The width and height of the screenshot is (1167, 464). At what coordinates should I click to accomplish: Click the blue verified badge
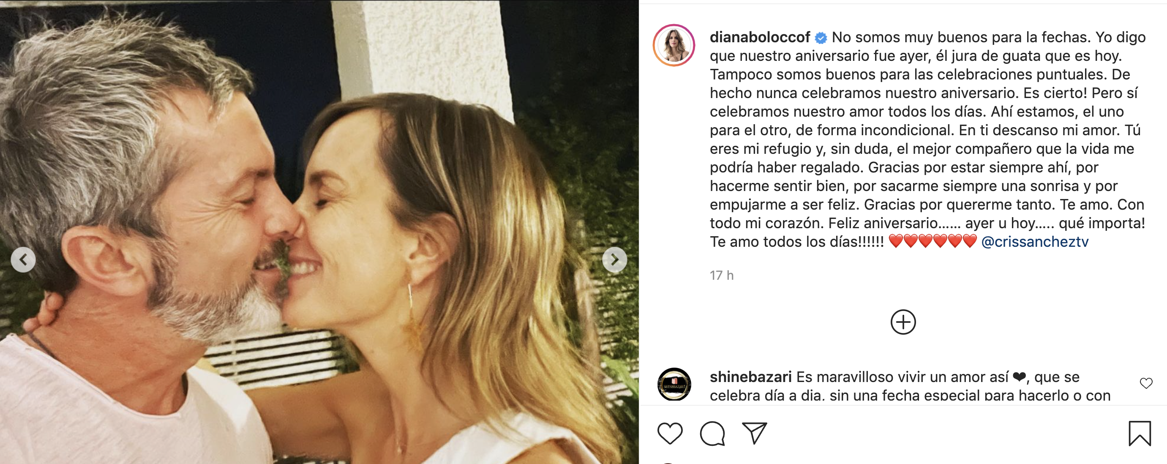(x=821, y=38)
